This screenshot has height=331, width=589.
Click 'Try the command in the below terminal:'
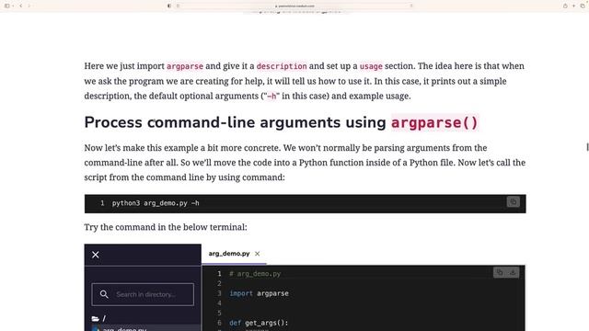[x=166, y=227]
